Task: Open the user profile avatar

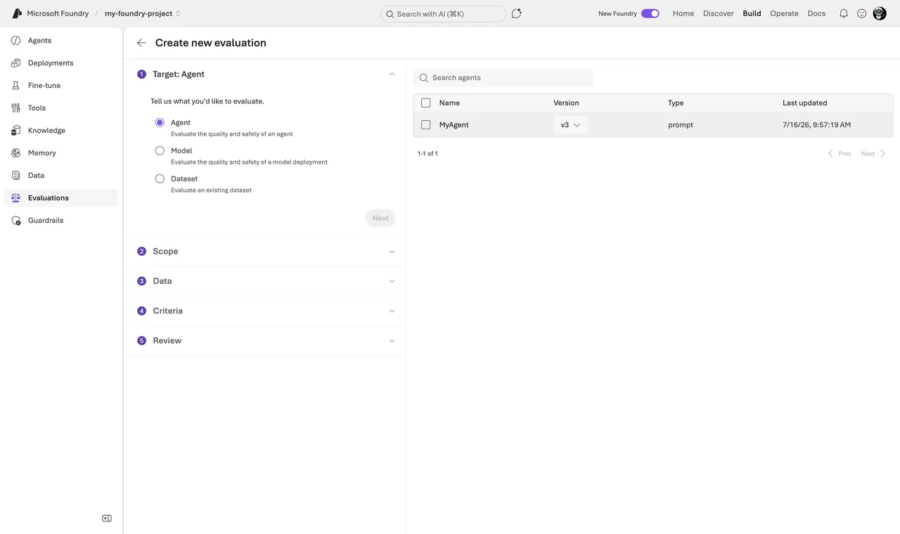Action: 880,13
